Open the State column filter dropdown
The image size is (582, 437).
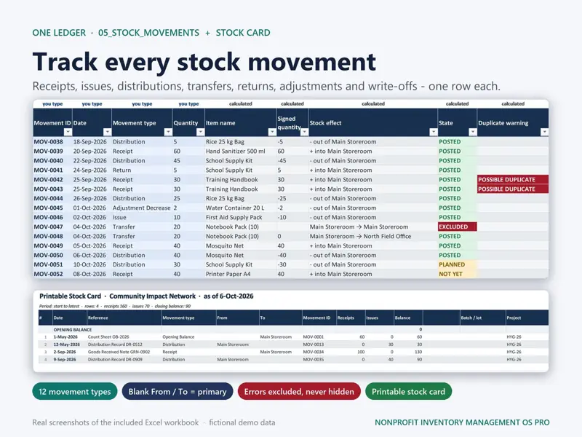(472, 132)
